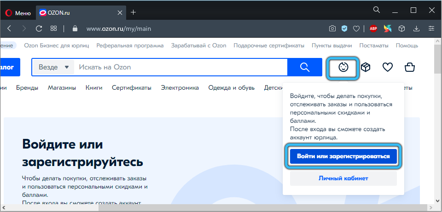Go forward to next page
This screenshot has height=212, width=442.
click(24, 29)
